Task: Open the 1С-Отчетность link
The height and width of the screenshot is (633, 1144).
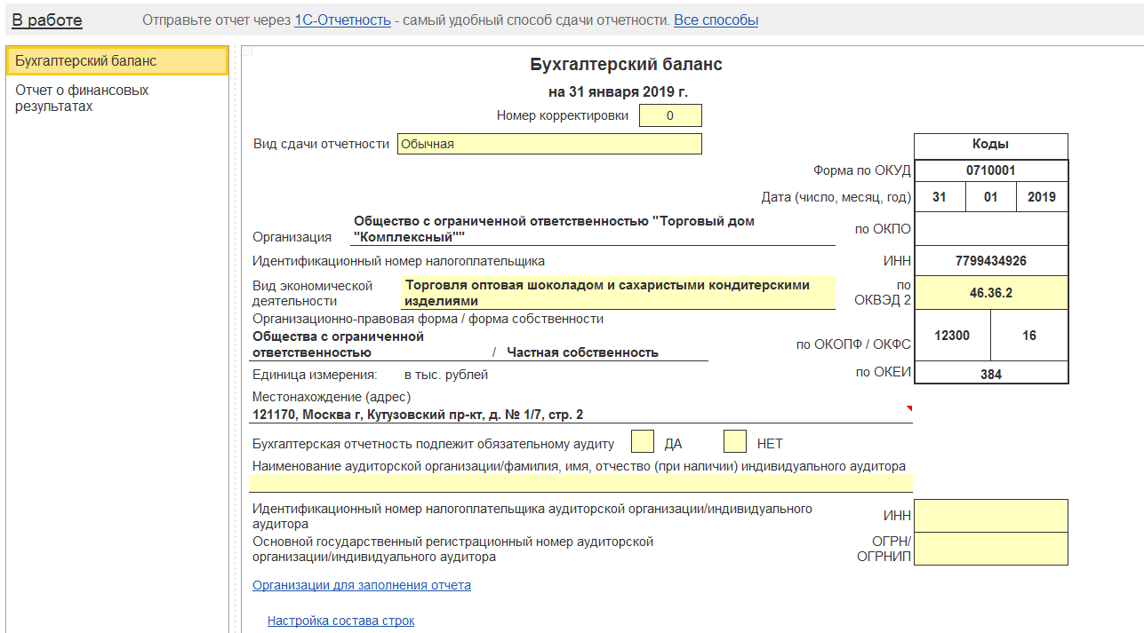Action: pos(342,20)
